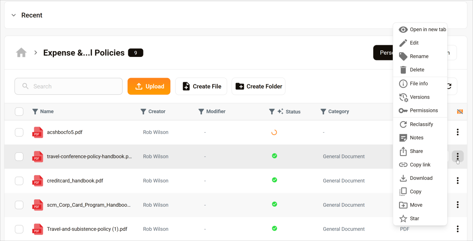Click the AI sparkle icon beside Status
The image size is (473, 241).
click(x=280, y=112)
